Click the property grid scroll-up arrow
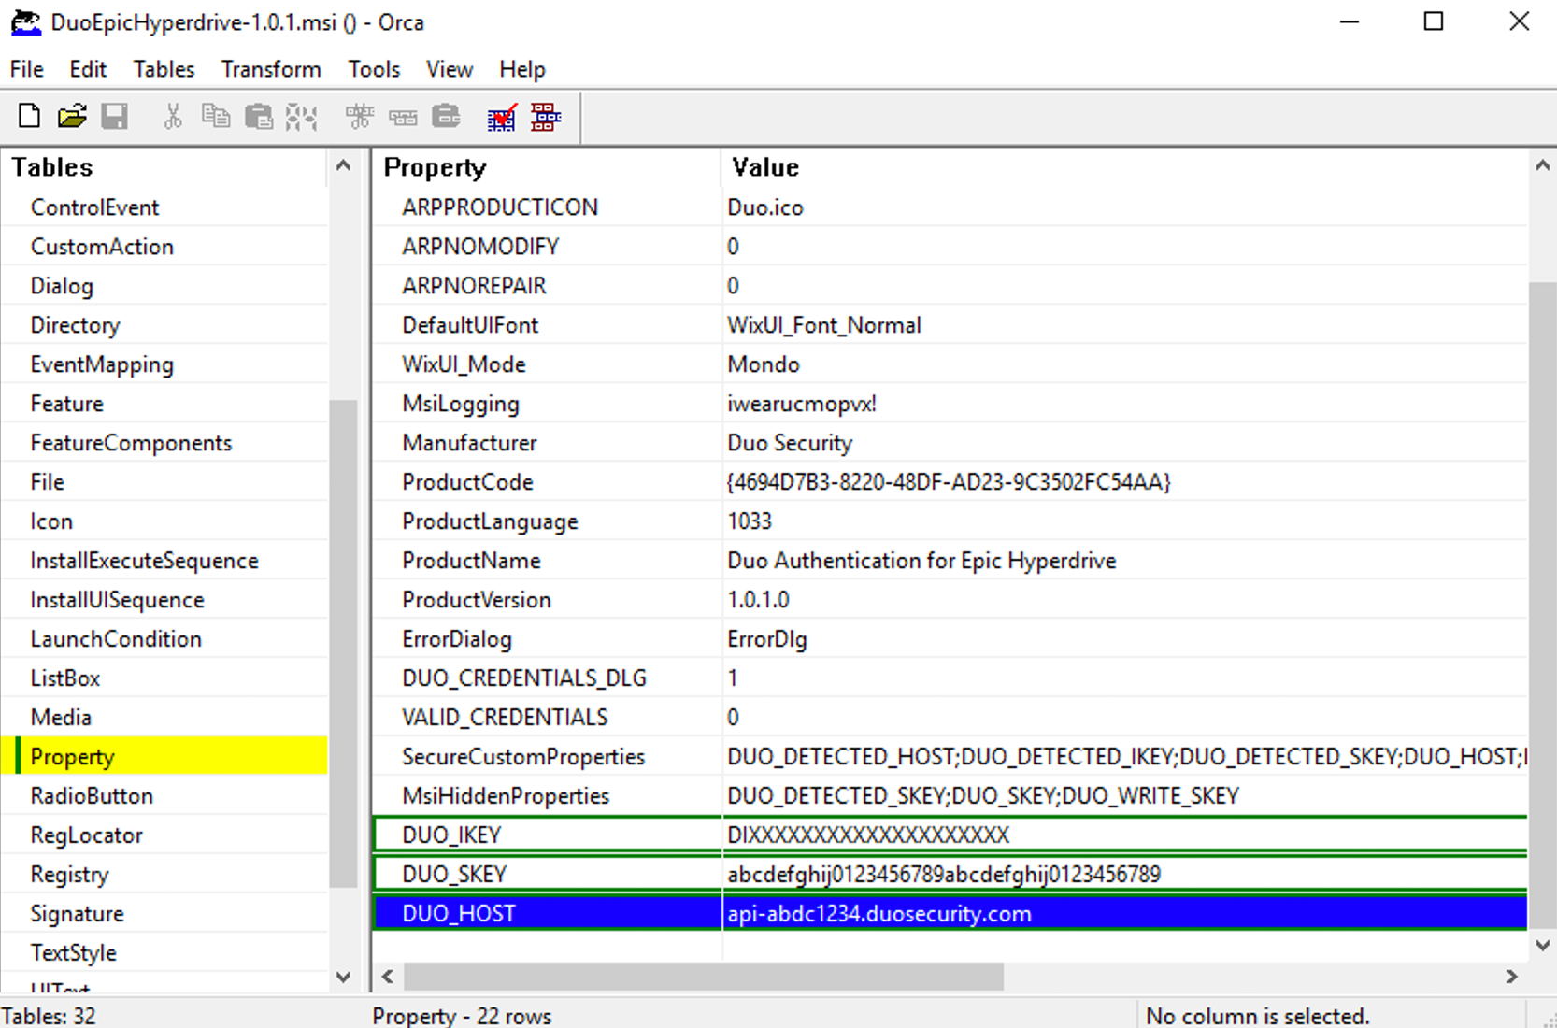1557x1028 pixels. [x=1542, y=166]
